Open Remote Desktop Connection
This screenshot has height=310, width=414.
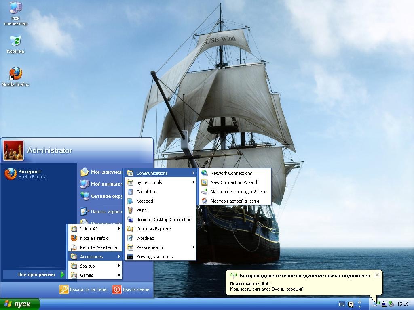[161, 220]
